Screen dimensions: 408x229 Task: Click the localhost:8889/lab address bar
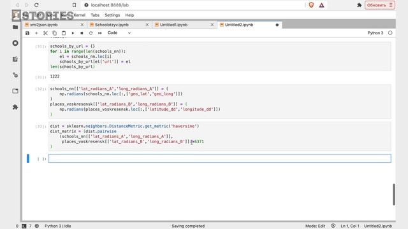click(193, 5)
